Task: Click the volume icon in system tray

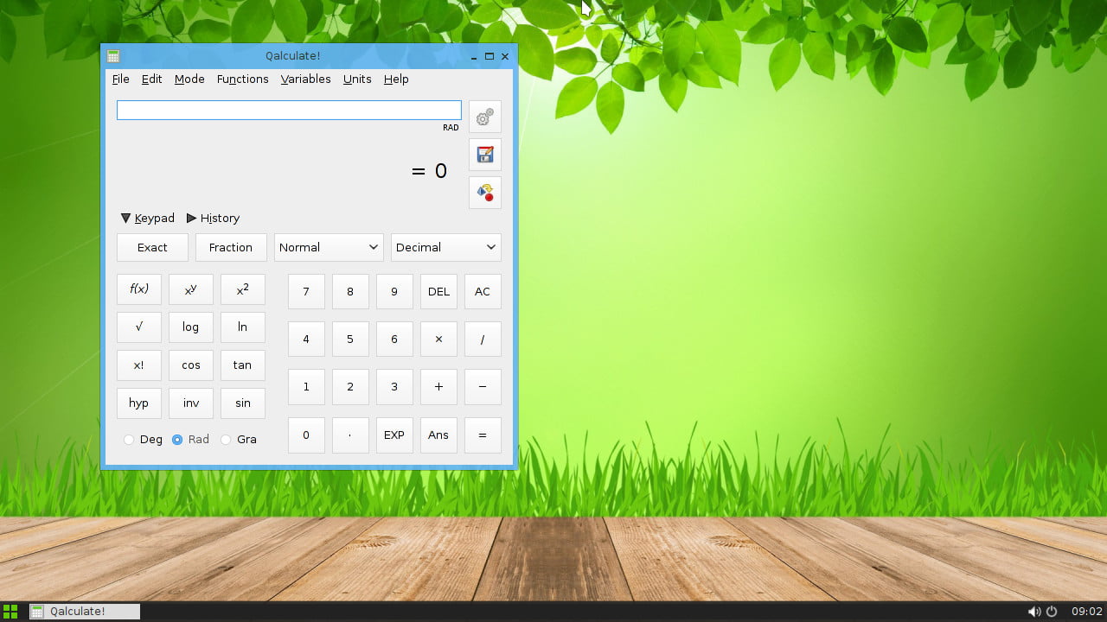Action: 1033,612
